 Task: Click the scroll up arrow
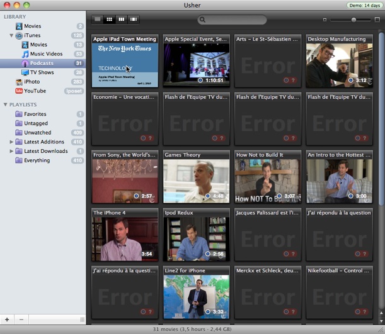tap(381, 313)
